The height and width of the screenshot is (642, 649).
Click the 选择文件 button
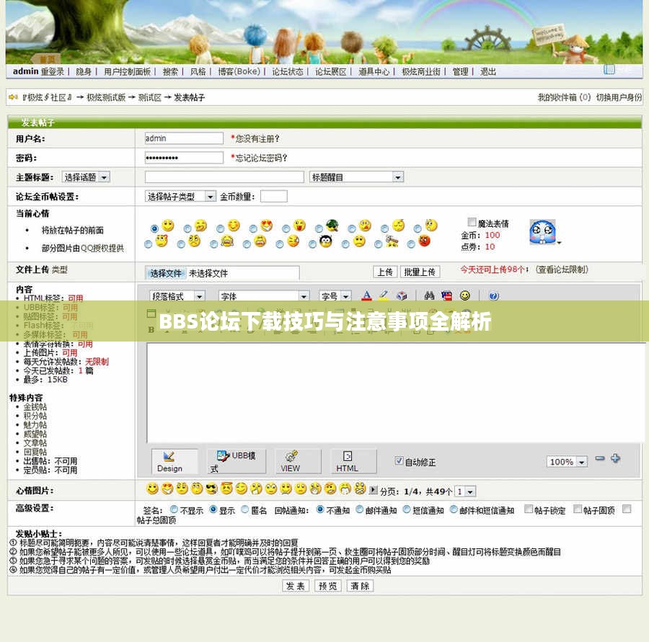(x=166, y=273)
